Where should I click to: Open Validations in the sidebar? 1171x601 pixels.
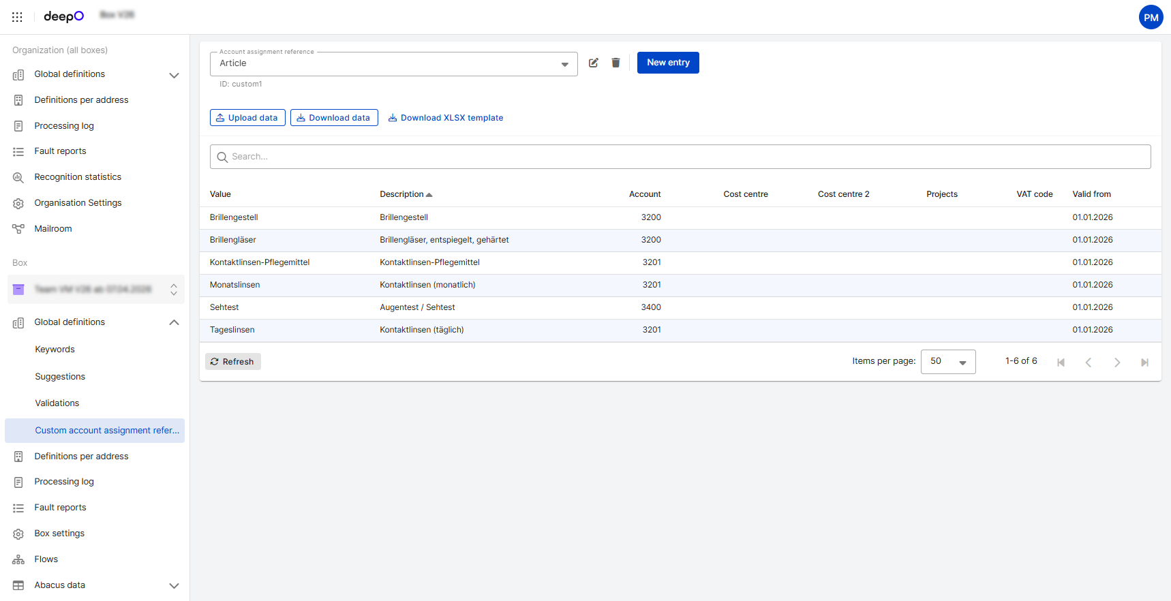click(57, 403)
